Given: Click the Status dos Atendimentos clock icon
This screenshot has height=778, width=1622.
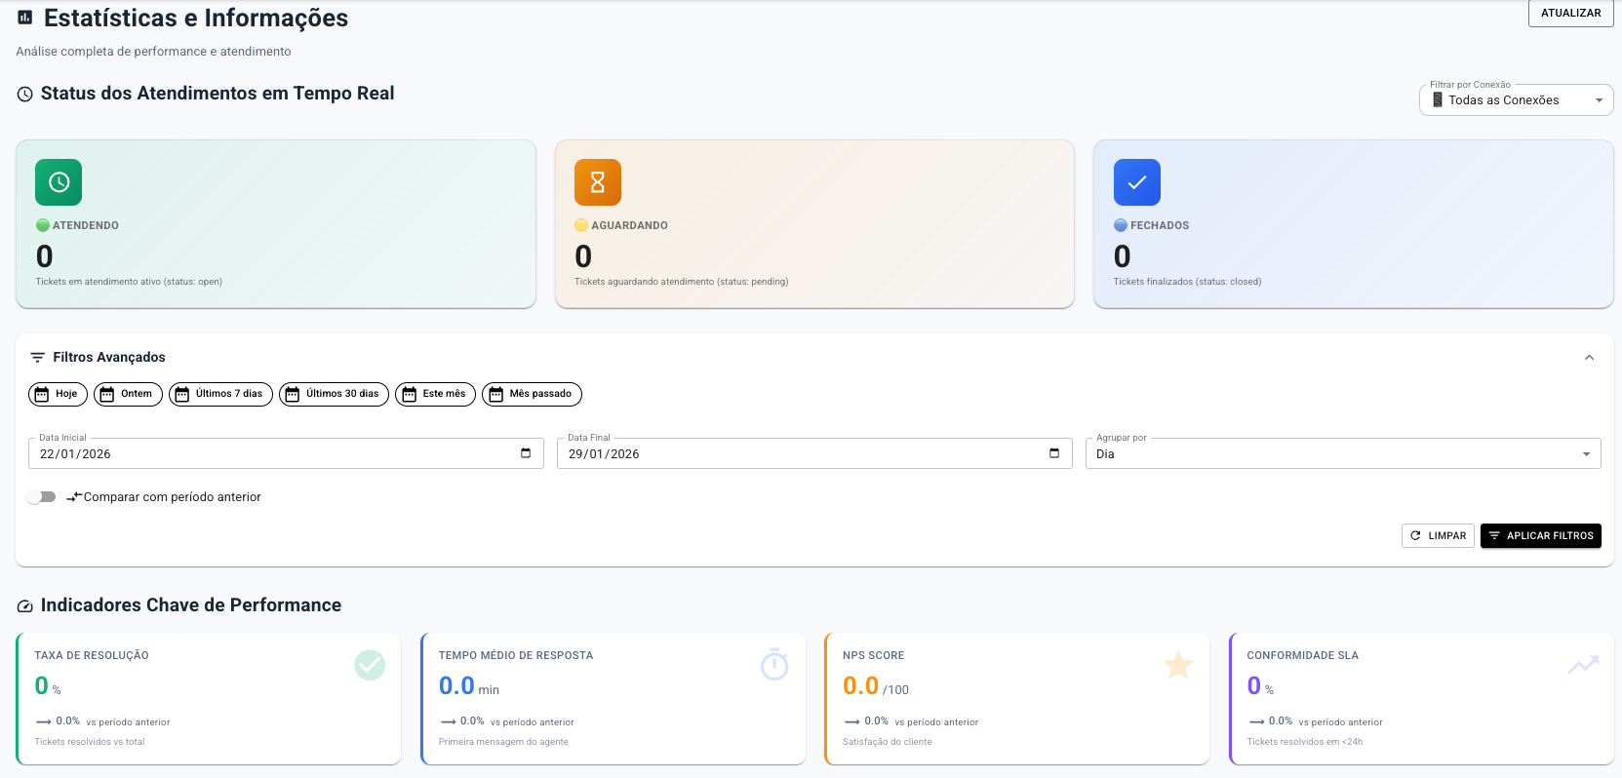Looking at the screenshot, I should click(25, 95).
